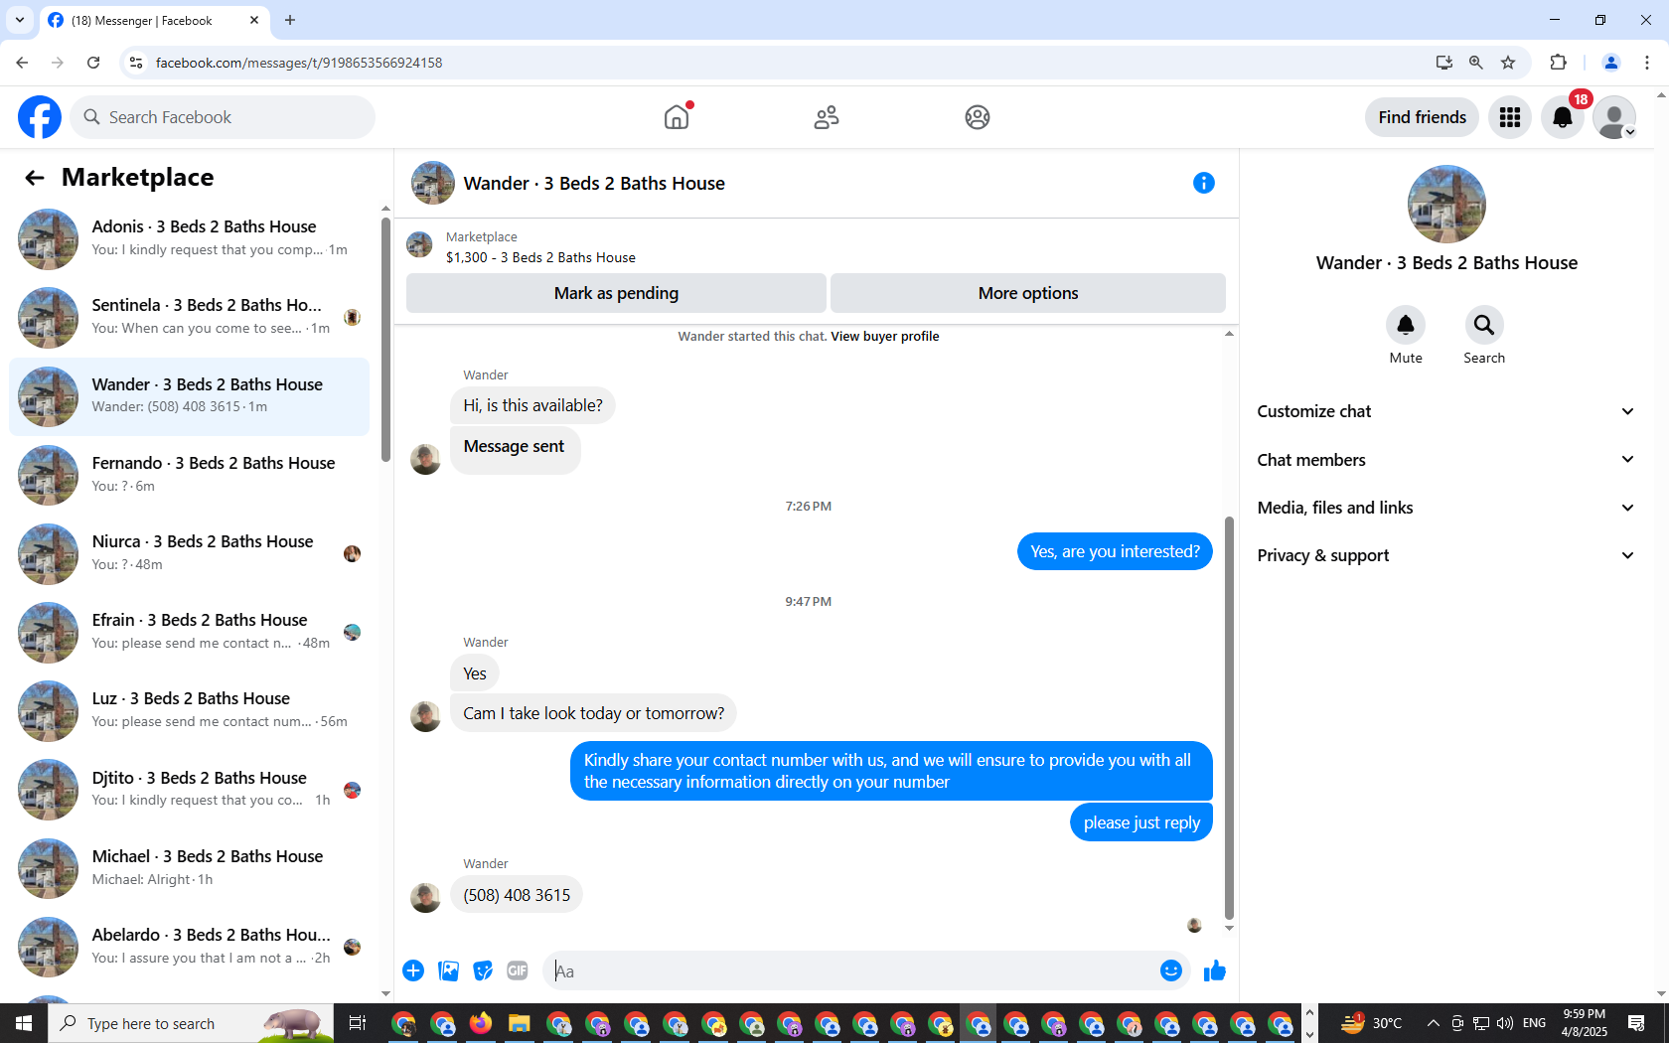The height and width of the screenshot is (1043, 1669).
Task: Click 'please just reply' message bubble
Action: coord(1141,822)
